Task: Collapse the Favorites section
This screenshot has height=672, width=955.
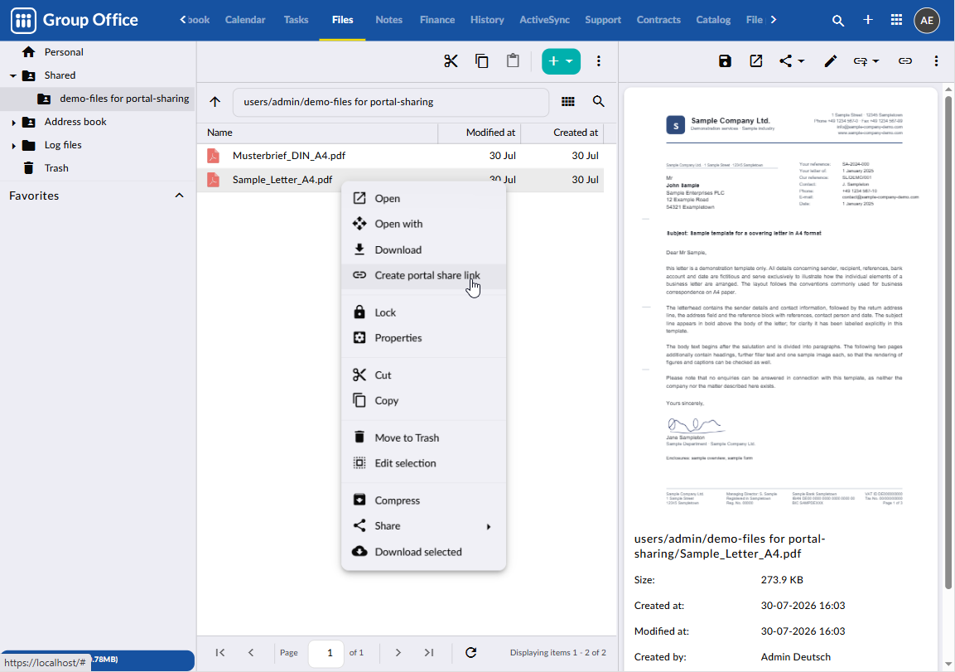Action: pyautogui.click(x=179, y=196)
